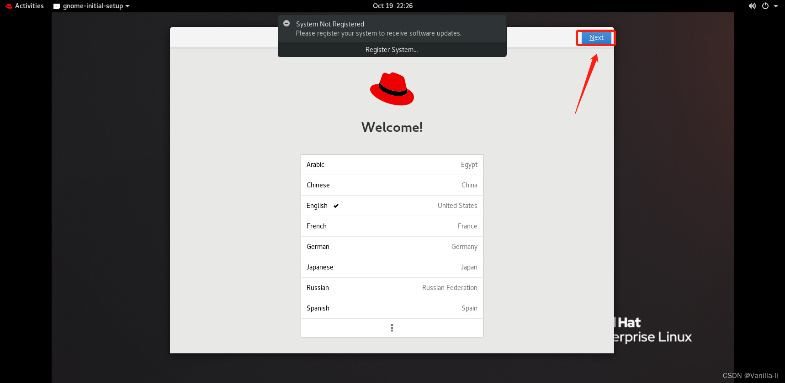Select the Arabic language row
The image size is (785, 383).
coord(392,165)
